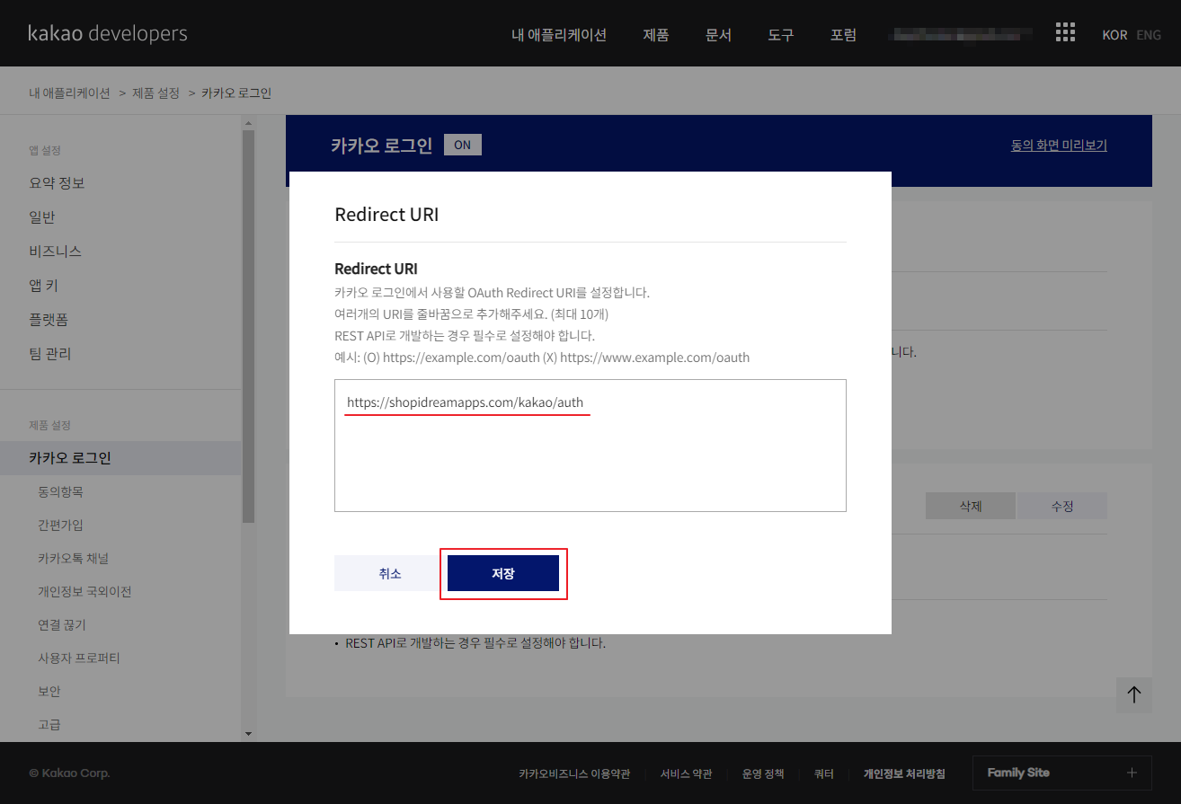Click 동의 화면 미리보기 link
This screenshot has width=1181, height=804.
(1059, 145)
